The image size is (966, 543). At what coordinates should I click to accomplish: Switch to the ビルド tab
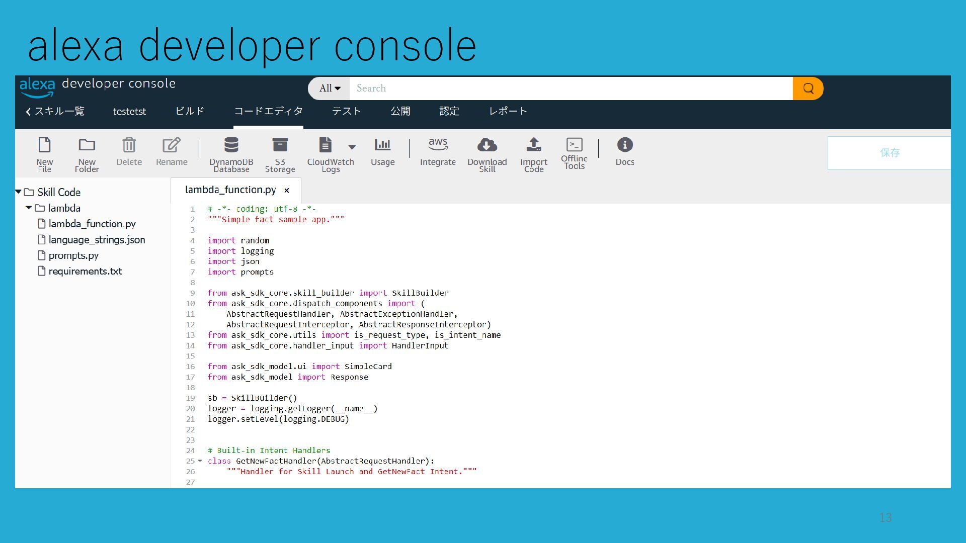point(190,111)
